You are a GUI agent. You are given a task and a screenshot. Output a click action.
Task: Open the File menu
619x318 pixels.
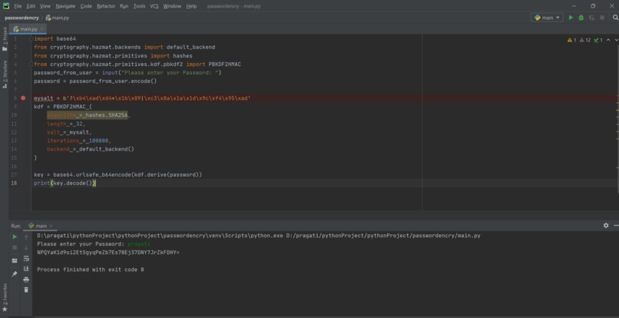(x=18, y=6)
